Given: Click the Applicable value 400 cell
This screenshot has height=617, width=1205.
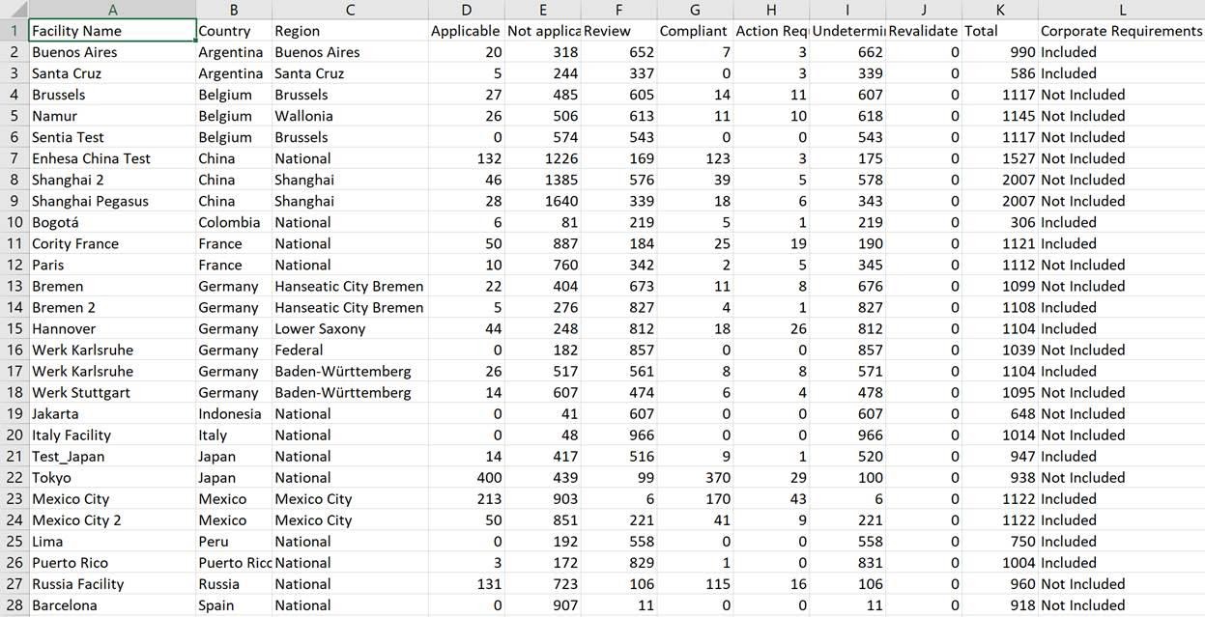Looking at the screenshot, I should pyautogui.click(x=466, y=477).
